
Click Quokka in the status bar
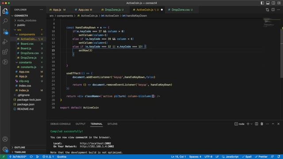pos(61,157)
